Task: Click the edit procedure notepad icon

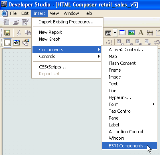Action: point(25,22)
